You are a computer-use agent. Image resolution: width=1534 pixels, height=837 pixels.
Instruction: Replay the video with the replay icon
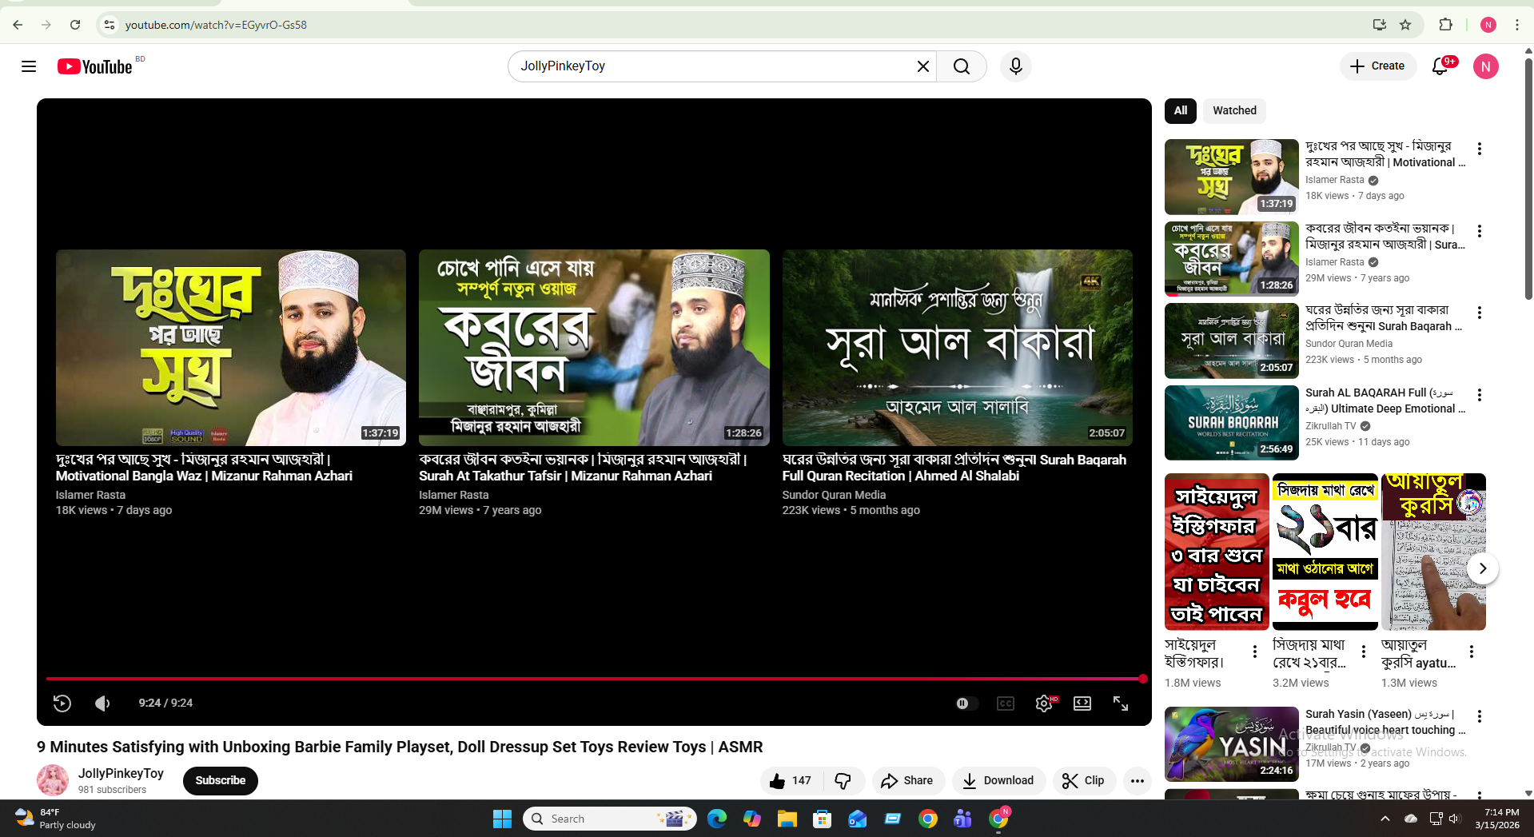tap(62, 703)
